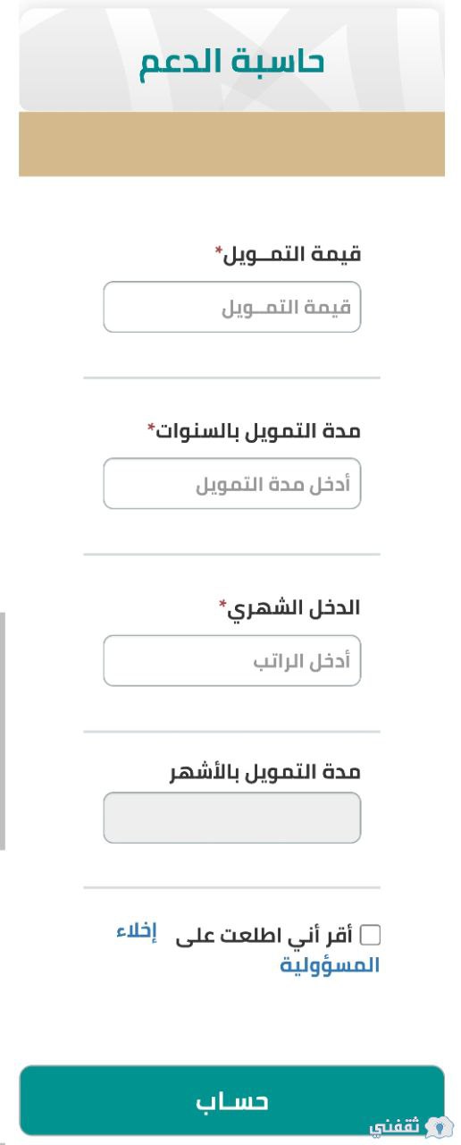Screen dimensions: 461x1145
Task: Click the حاسبة الدعم header title
Action: pyautogui.click(x=231, y=63)
